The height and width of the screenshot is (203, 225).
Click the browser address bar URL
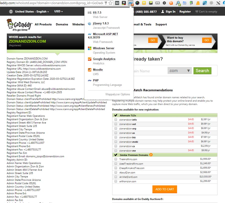tap(52, 3)
